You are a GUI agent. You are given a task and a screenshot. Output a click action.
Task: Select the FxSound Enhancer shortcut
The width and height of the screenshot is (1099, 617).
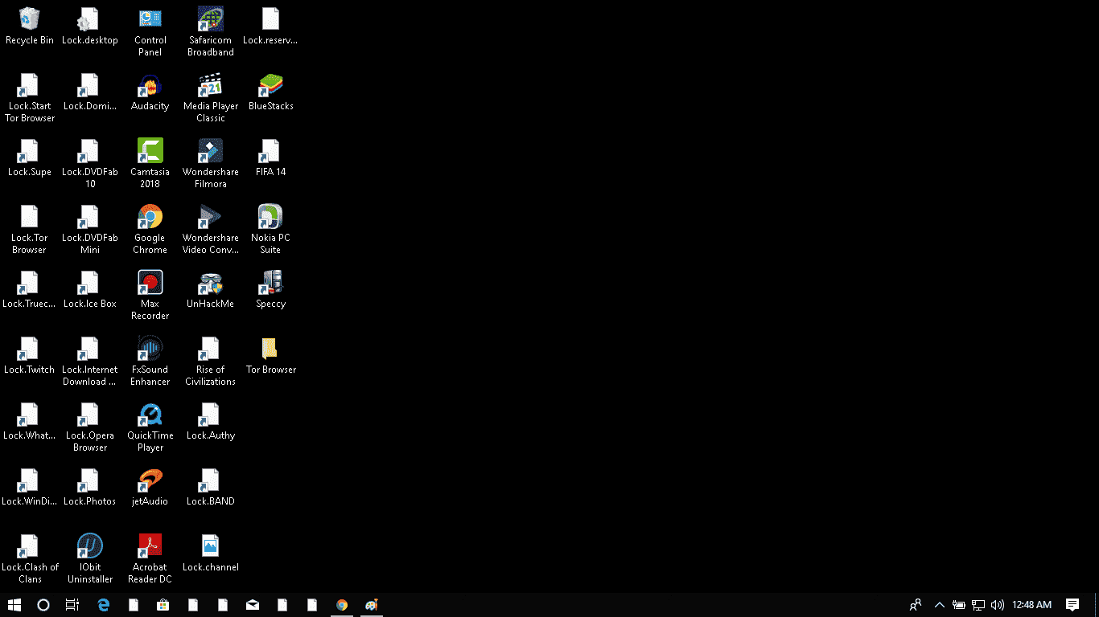coord(150,362)
